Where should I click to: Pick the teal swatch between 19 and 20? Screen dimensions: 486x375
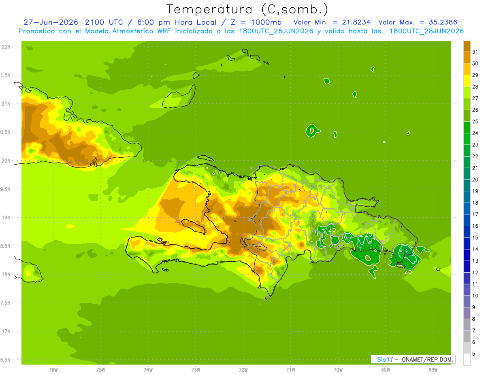coord(467,185)
